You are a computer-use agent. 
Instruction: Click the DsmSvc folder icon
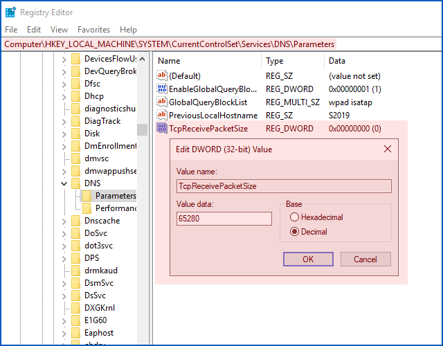75,283
